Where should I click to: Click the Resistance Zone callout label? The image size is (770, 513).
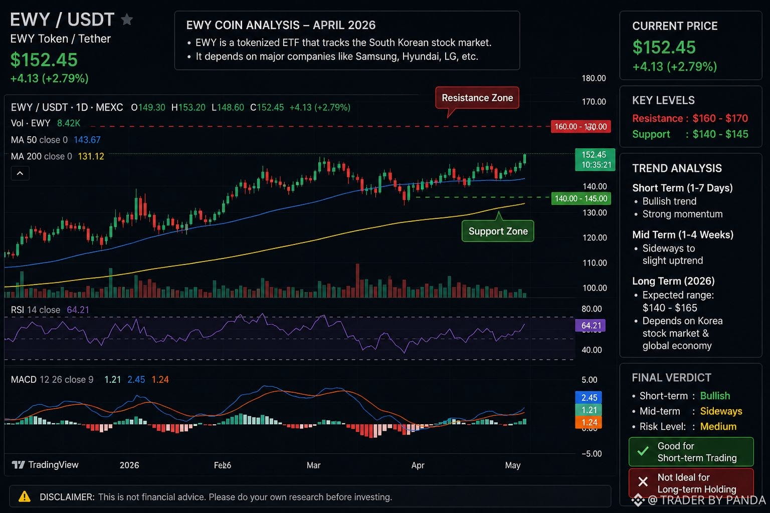pos(477,98)
